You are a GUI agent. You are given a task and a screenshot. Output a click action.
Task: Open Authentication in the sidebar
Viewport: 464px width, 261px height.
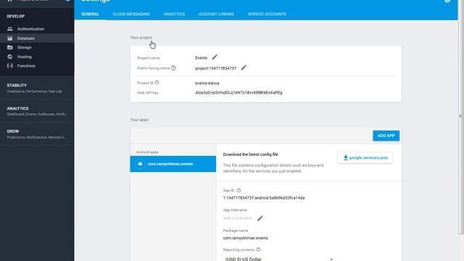coord(30,29)
